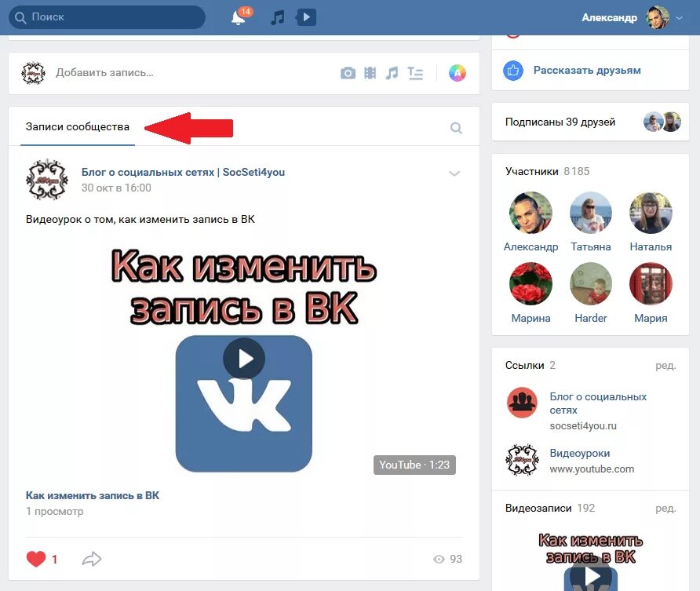The width and height of the screenshot is (700, 591).
Task: Open Как изменить запись в ВК title link
Action: click(x=93, y=495)
